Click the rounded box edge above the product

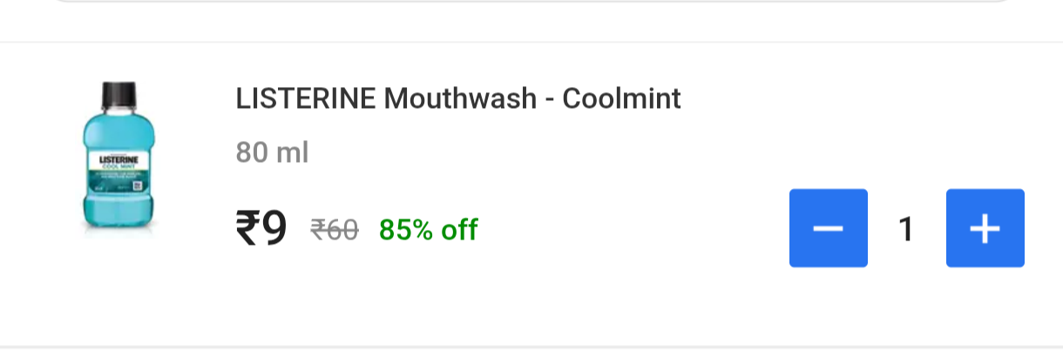(531, 3)
